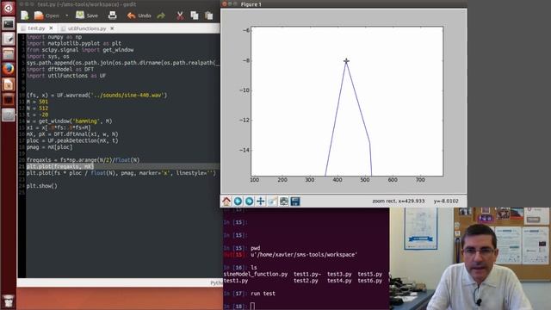Click the Open file button in gedit
This screenshot has height=310, width=551.
(x=46, y=15)
